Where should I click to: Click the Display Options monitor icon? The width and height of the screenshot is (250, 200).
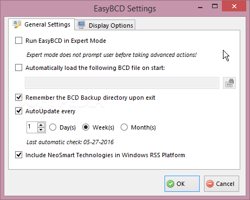pyautogui.click(x=81, y=25)
